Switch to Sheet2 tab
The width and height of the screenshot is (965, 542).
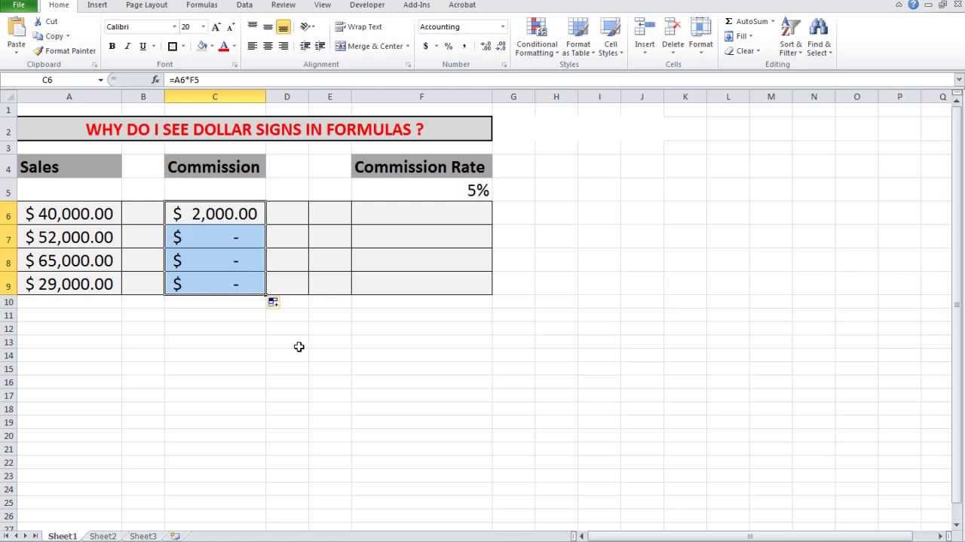(103, 536)
